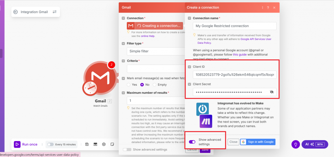
Task: Open the online Help link in Gmail panel
Action: pos(148,36)
